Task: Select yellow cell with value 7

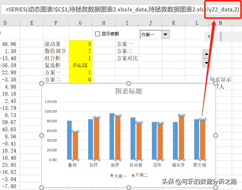Action: (80, 51)
